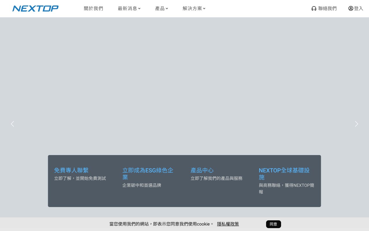
Task: Expand the 產品 dropdown menu
Action: 162,8
